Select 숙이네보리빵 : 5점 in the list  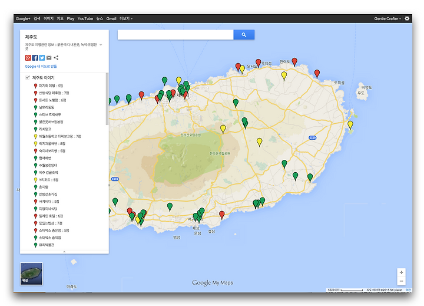tap(52, 151)
